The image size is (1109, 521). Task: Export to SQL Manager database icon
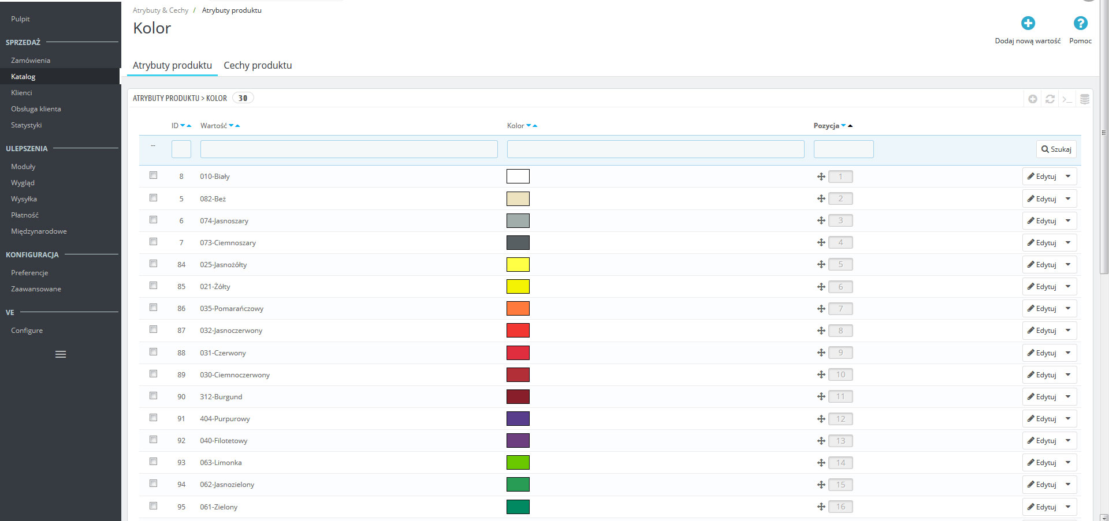1085,99
